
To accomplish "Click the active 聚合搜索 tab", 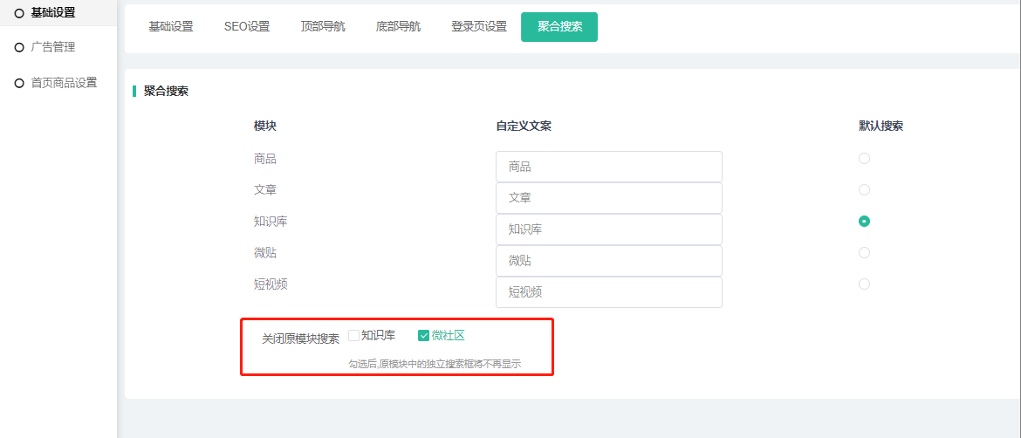I will [559, 26].
